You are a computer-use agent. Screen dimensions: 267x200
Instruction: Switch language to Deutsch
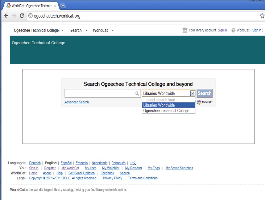35,163
